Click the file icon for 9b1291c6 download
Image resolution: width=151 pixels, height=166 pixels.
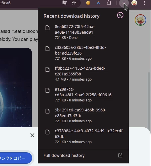click(47, 111)
